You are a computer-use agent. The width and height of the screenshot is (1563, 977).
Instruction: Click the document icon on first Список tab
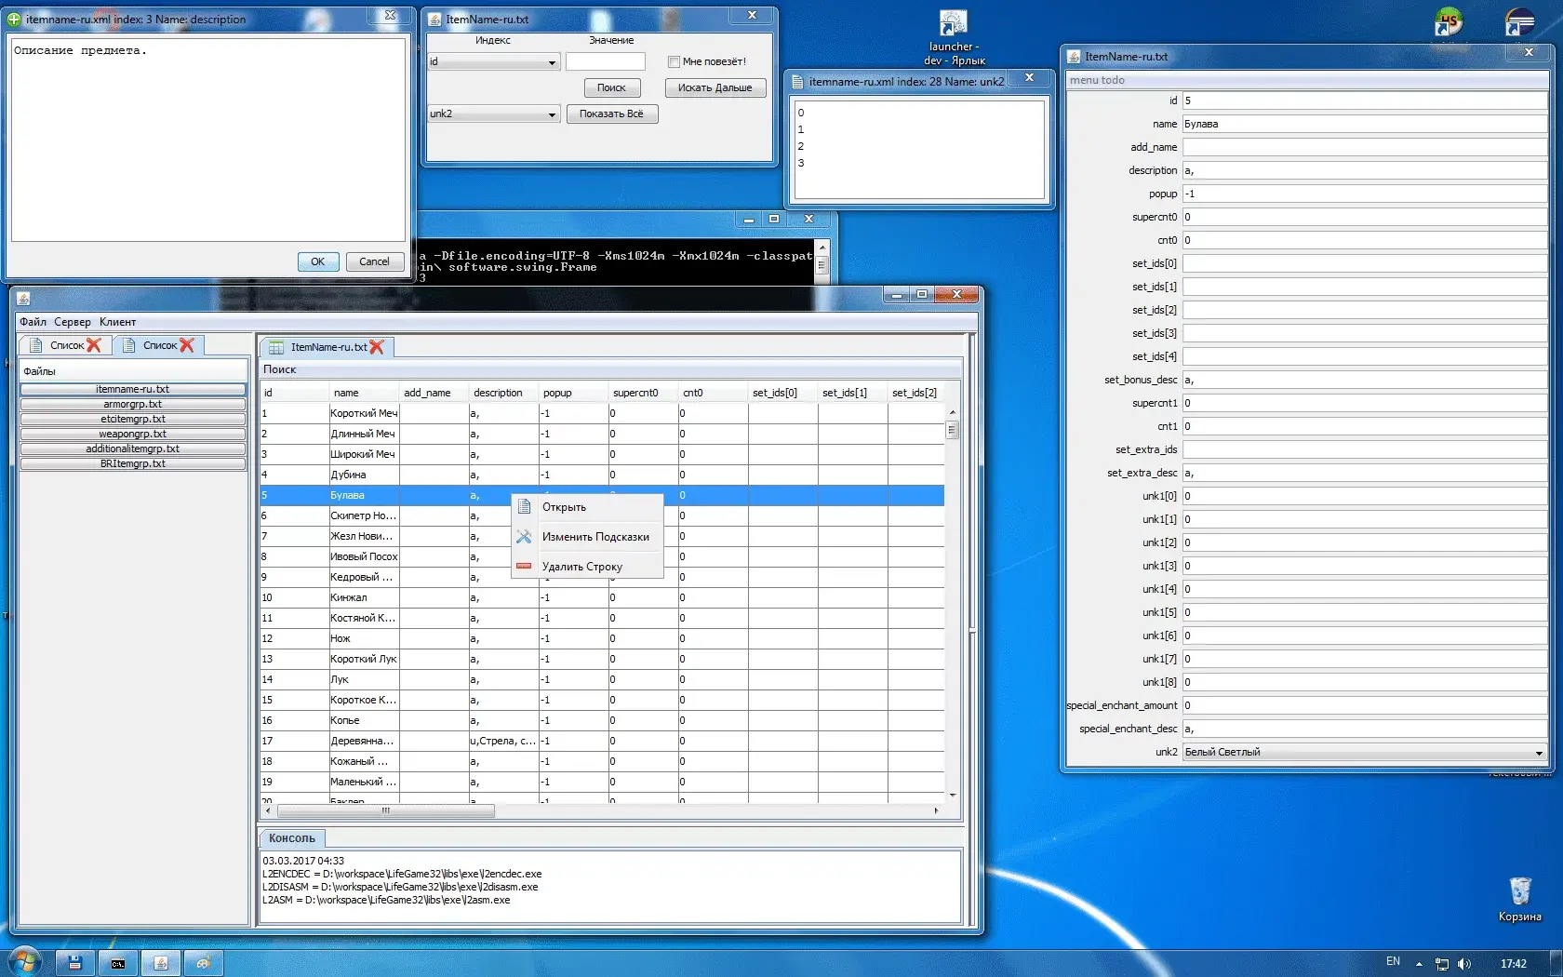tap(36, 345)
